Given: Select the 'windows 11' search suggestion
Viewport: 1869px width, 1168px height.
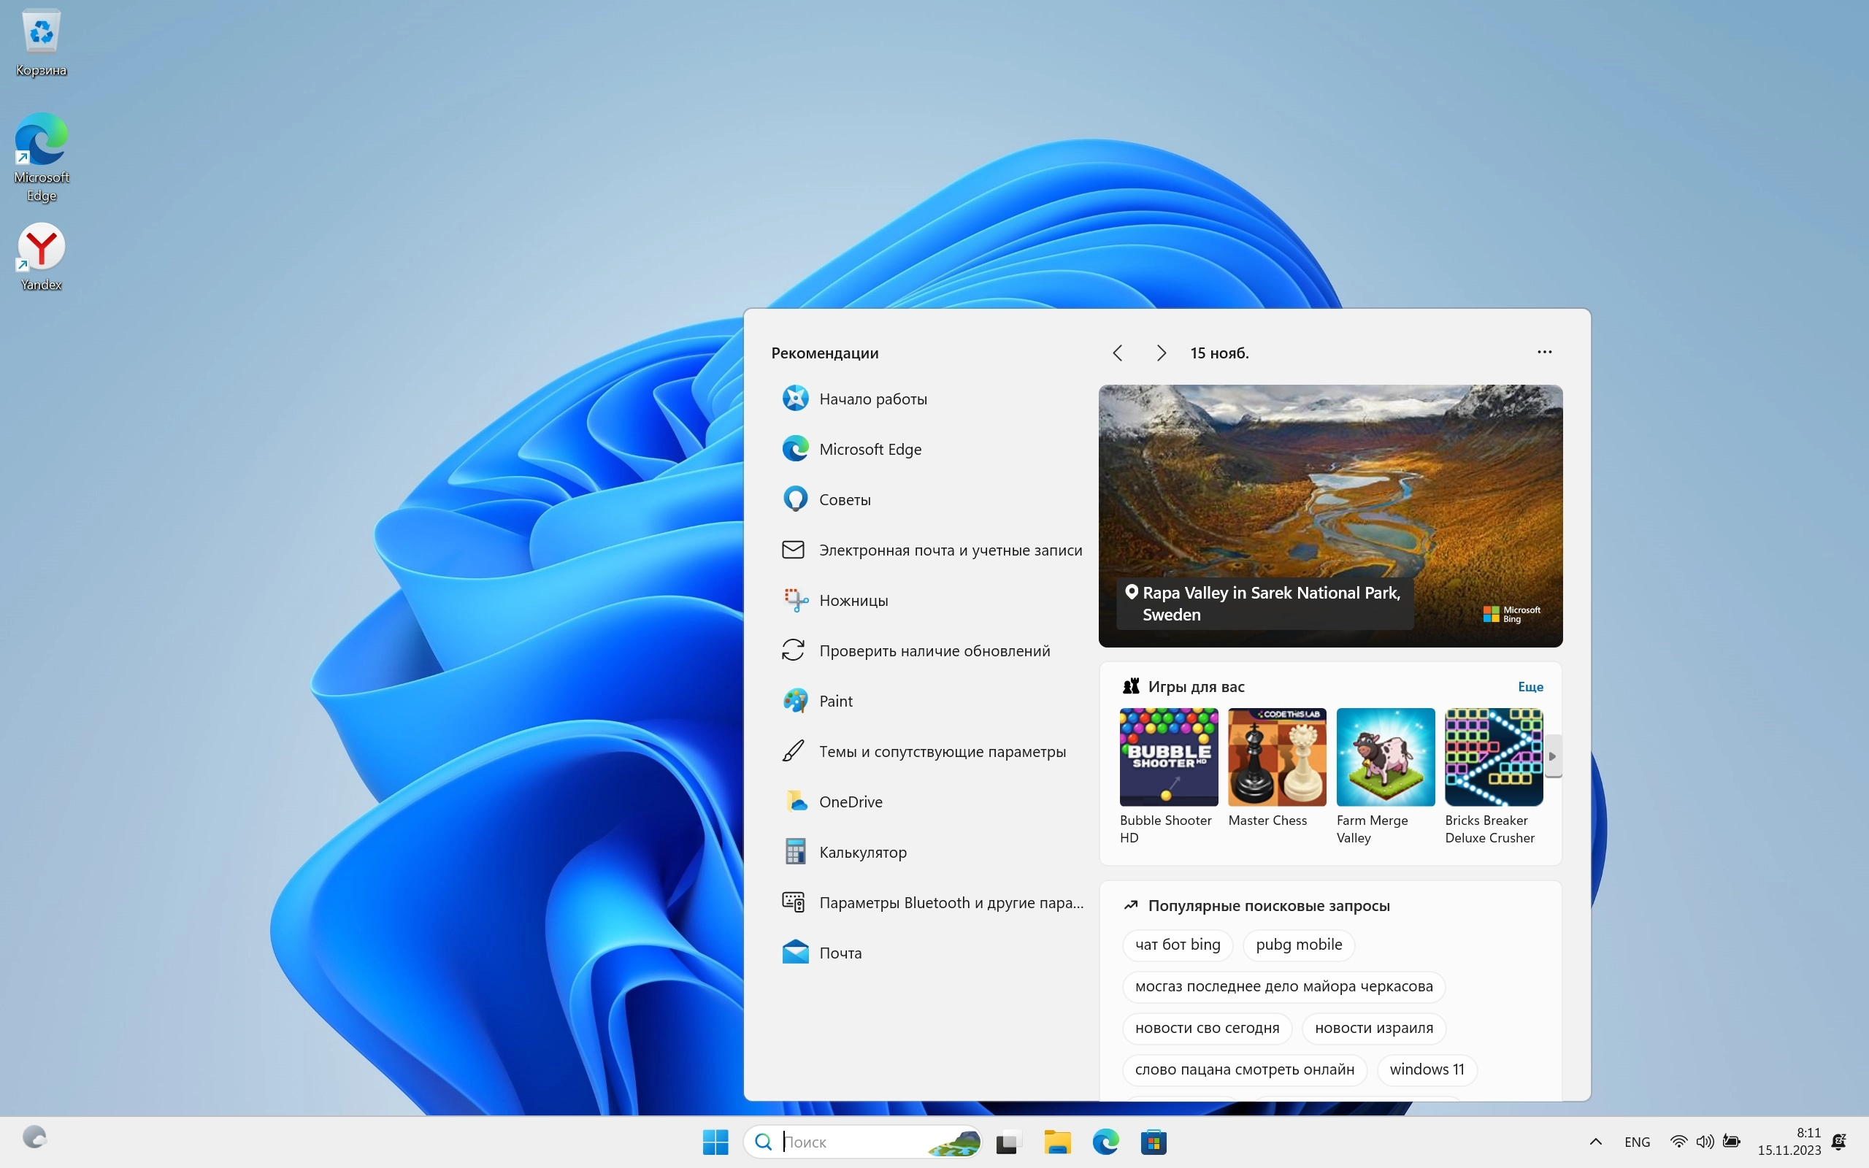Looking at the screenshot, I should click(x=1427, y=1069).
